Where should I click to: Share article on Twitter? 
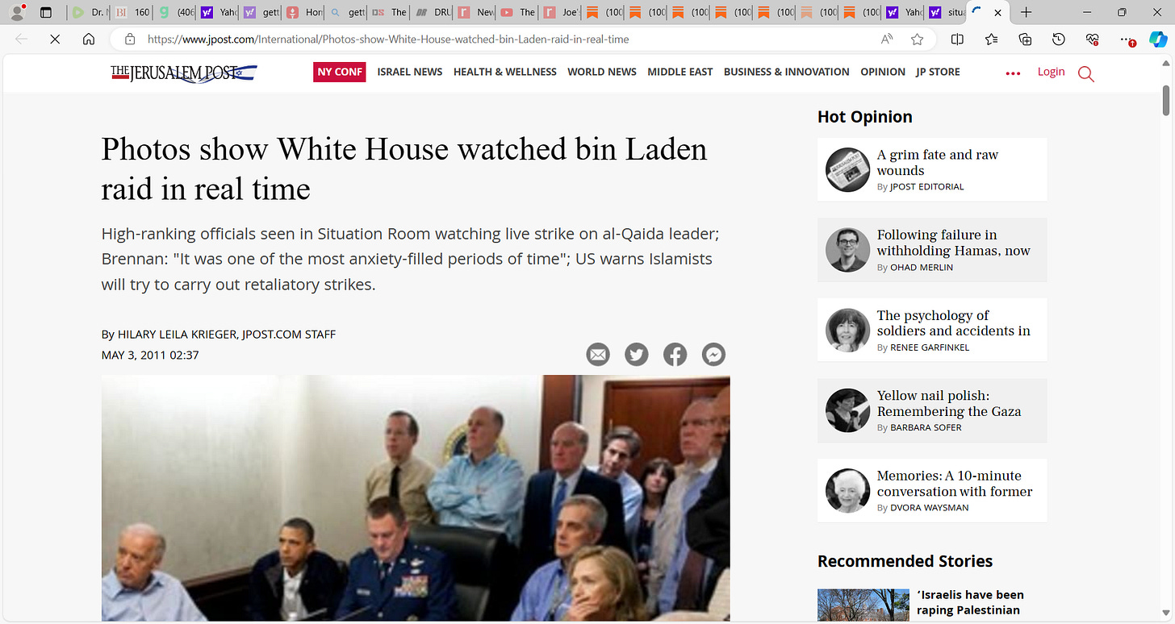click(x=637, y=354)
